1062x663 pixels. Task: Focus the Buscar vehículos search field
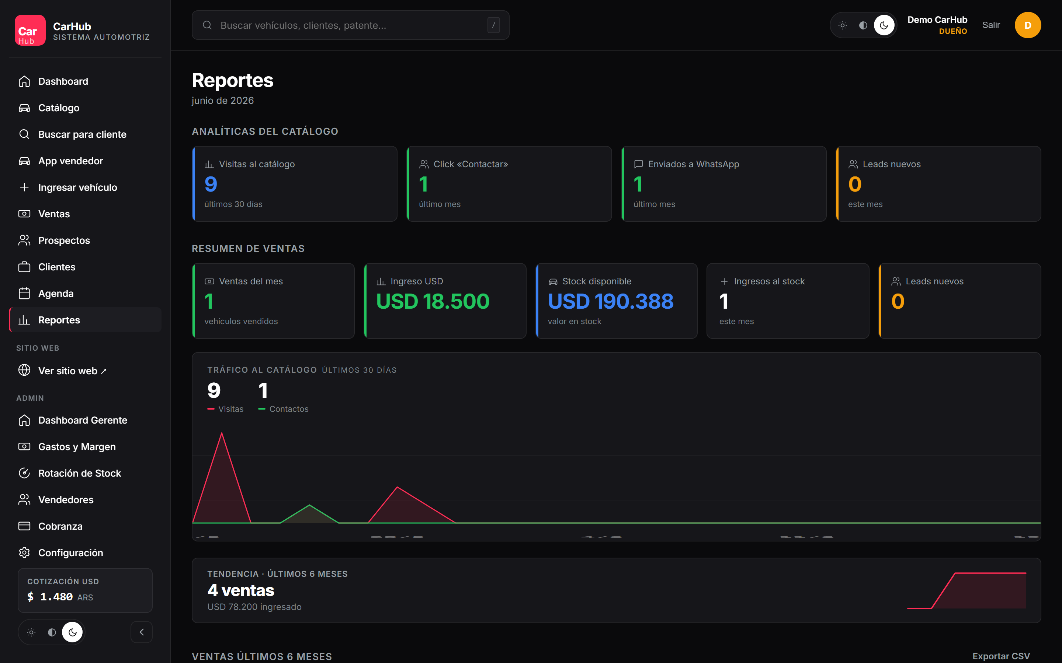tap(350, 25)
